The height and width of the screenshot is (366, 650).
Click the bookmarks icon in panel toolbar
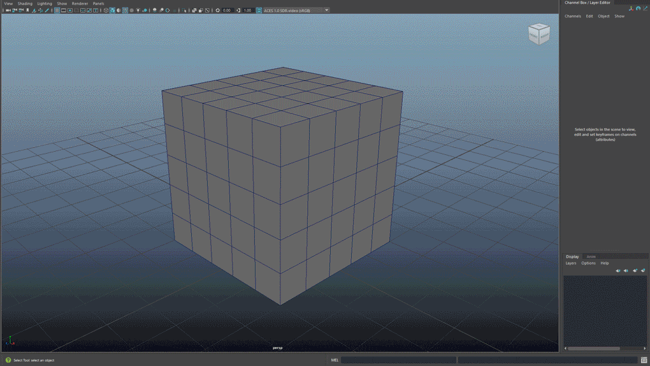[x=27, y=10]
